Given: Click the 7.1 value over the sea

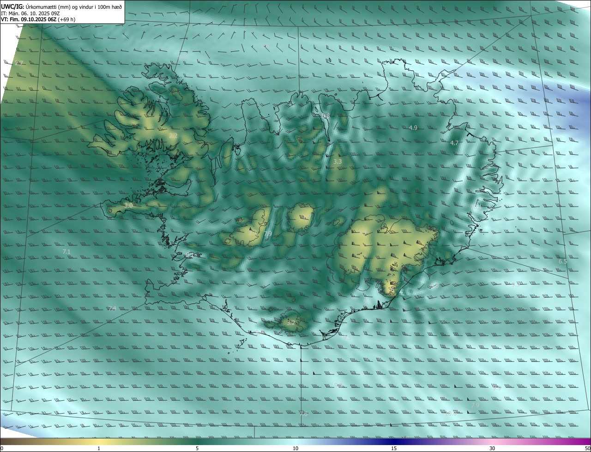Looking at the screenshot, I should tap(66, 252).
